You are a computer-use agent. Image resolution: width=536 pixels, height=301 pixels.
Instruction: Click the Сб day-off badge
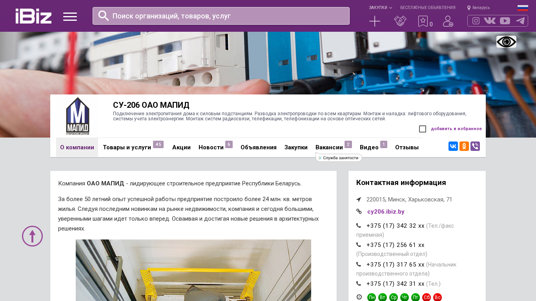(x=427, y=297)
